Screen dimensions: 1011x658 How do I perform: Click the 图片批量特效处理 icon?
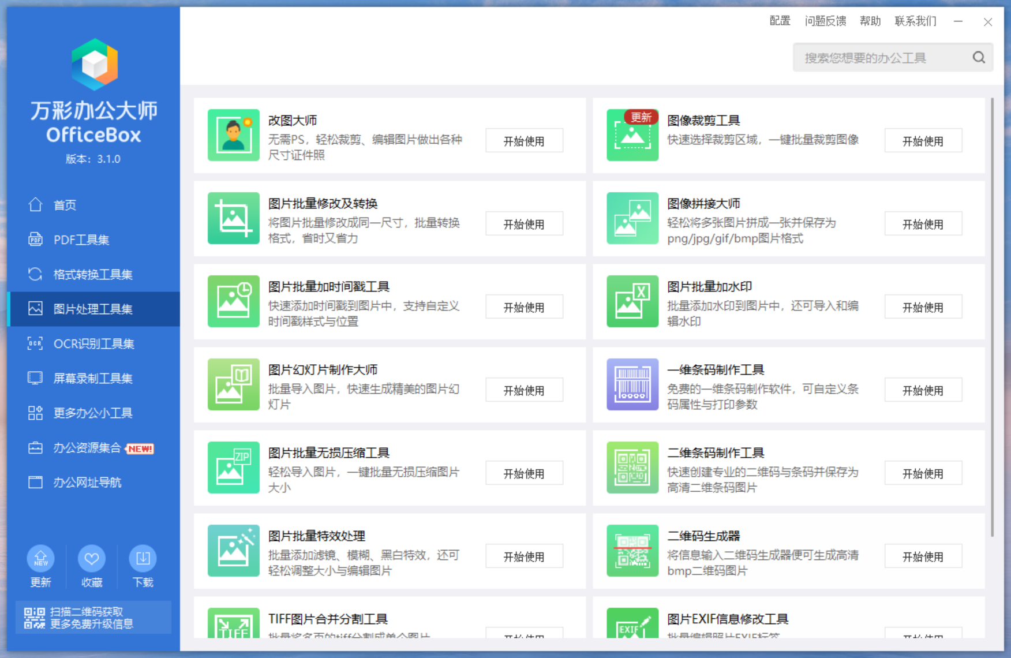[234, 551]
